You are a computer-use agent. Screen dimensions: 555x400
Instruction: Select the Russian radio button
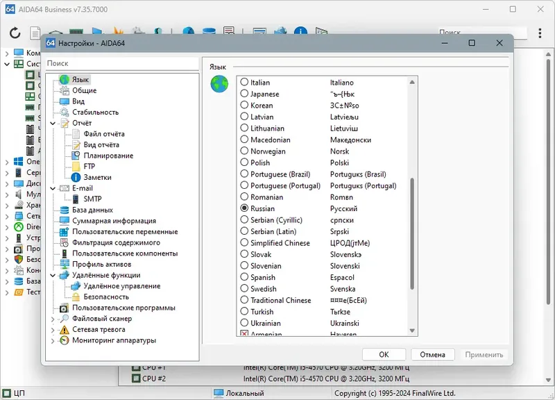point(244,208)
